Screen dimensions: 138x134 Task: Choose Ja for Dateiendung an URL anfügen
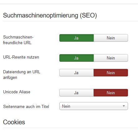coord(76,73)
